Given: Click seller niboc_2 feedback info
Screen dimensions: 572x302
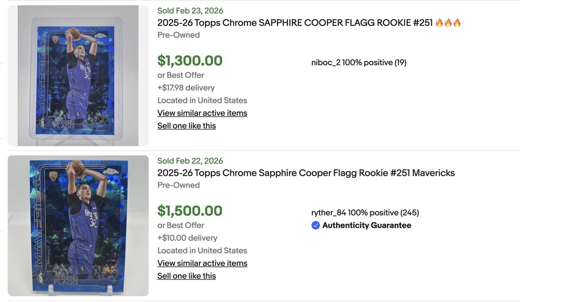Looking at the screenshot, I should click(x=358, y=62).
